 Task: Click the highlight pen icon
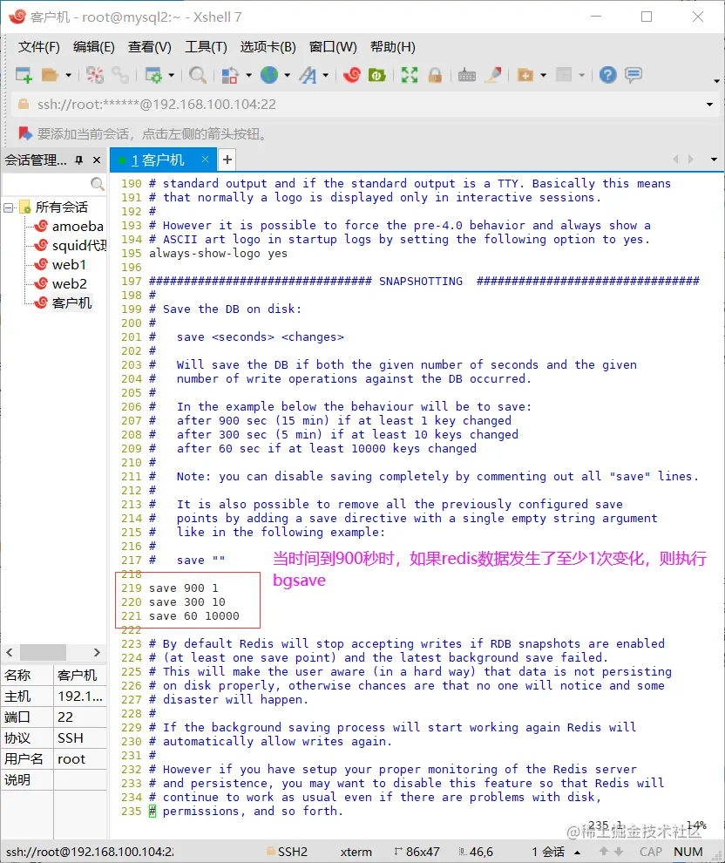point(493,75)
